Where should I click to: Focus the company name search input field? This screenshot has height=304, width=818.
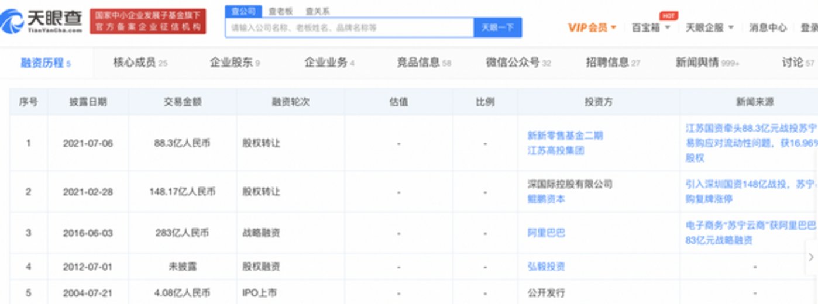[349, 27]
